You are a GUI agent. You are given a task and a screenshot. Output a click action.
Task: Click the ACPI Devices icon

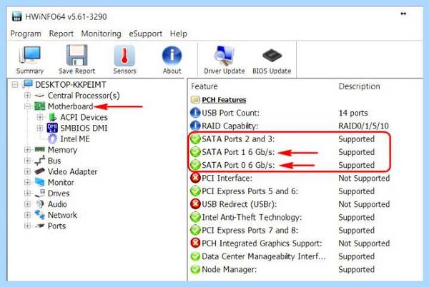(x=52, y=117)
